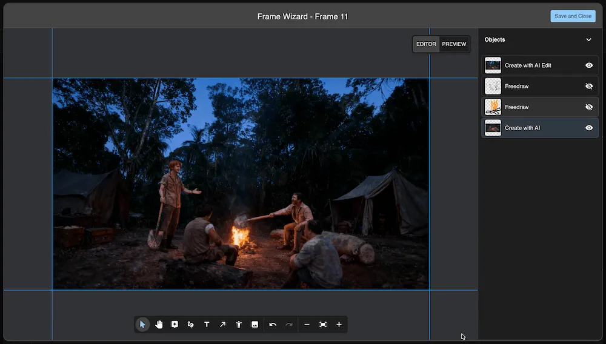The image size is (606, 344).
Task: Pick the character pose figure tool
Action: click(x=239, y=325)
